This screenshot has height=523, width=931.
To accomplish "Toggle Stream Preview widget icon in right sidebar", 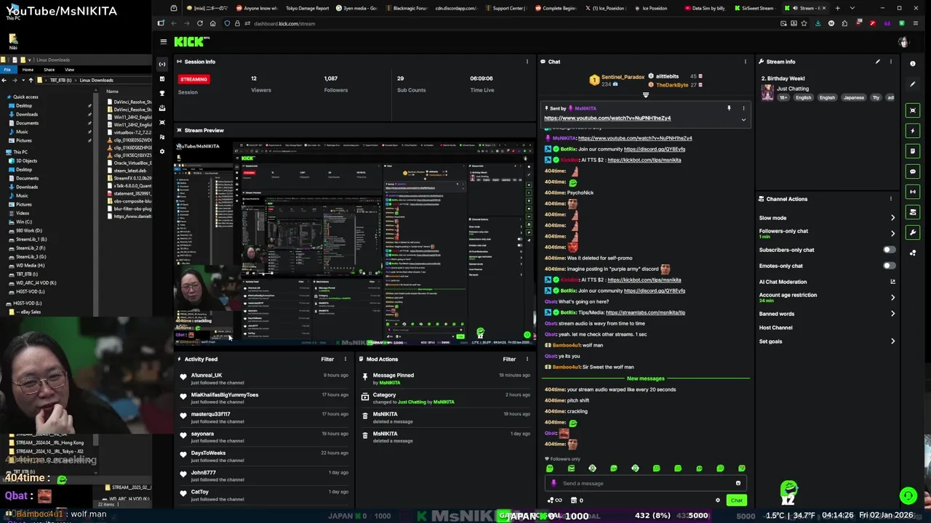I will (x=913, y=110).
